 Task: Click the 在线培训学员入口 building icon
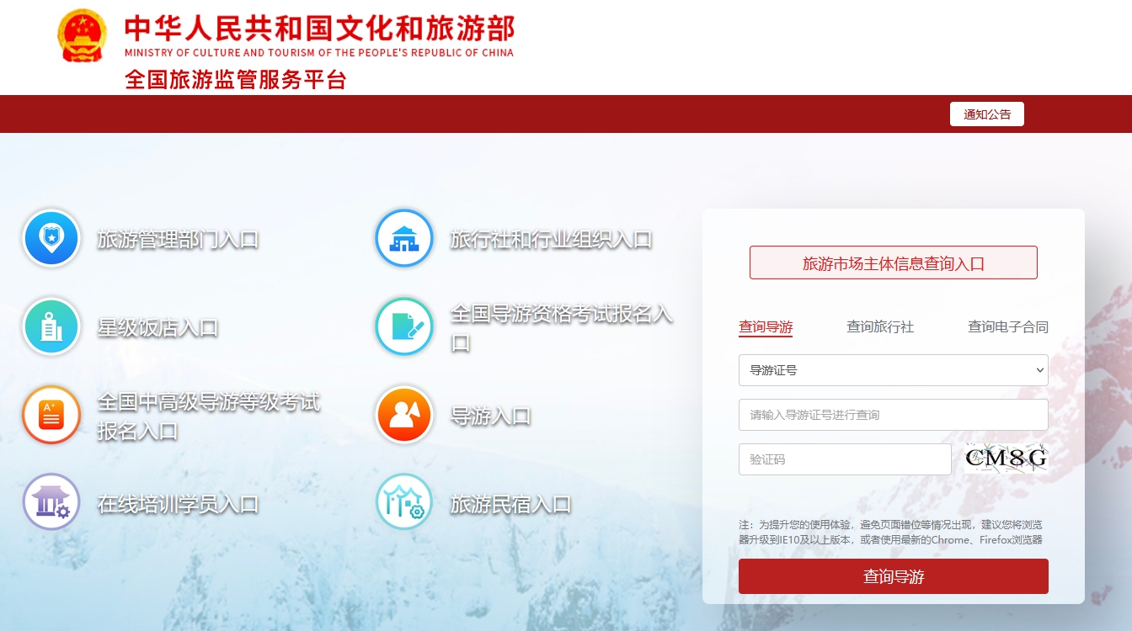click(51, 502)
